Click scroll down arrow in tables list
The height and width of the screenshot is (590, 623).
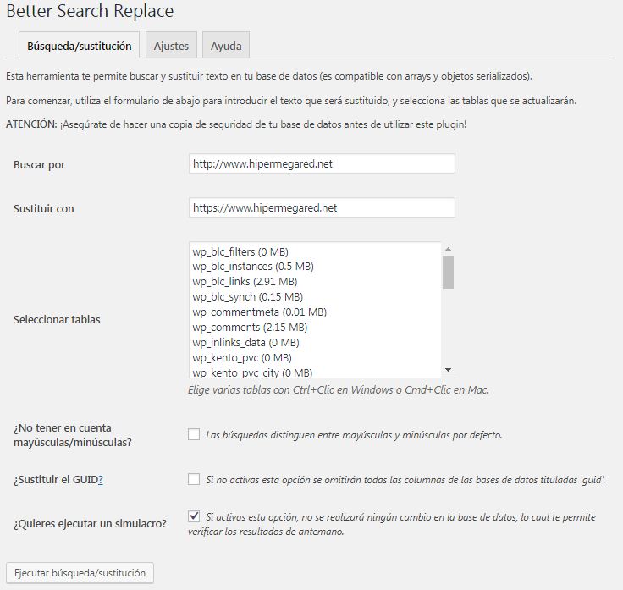(448, 371)
